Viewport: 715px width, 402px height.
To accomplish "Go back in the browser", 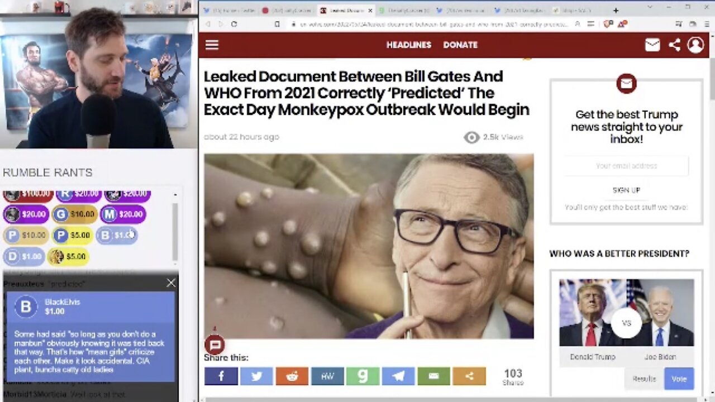I will coord(208,24).
